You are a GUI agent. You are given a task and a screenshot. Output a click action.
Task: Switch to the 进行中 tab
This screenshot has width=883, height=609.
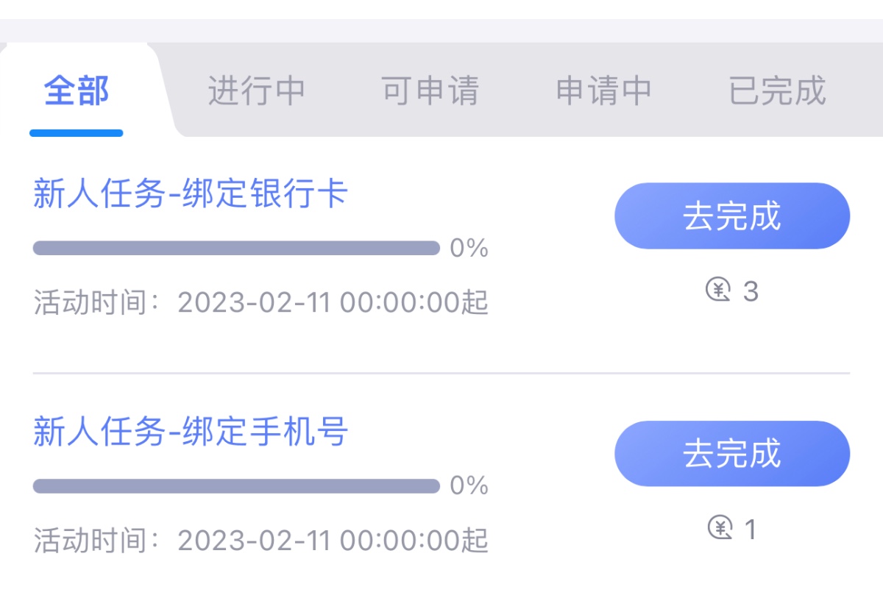pos(256,91)
